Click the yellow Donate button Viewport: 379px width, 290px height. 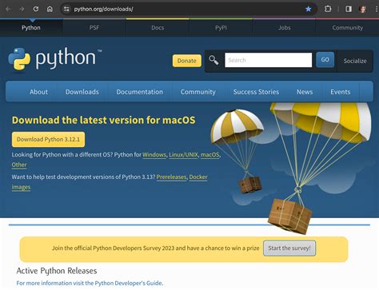(187, 61)
